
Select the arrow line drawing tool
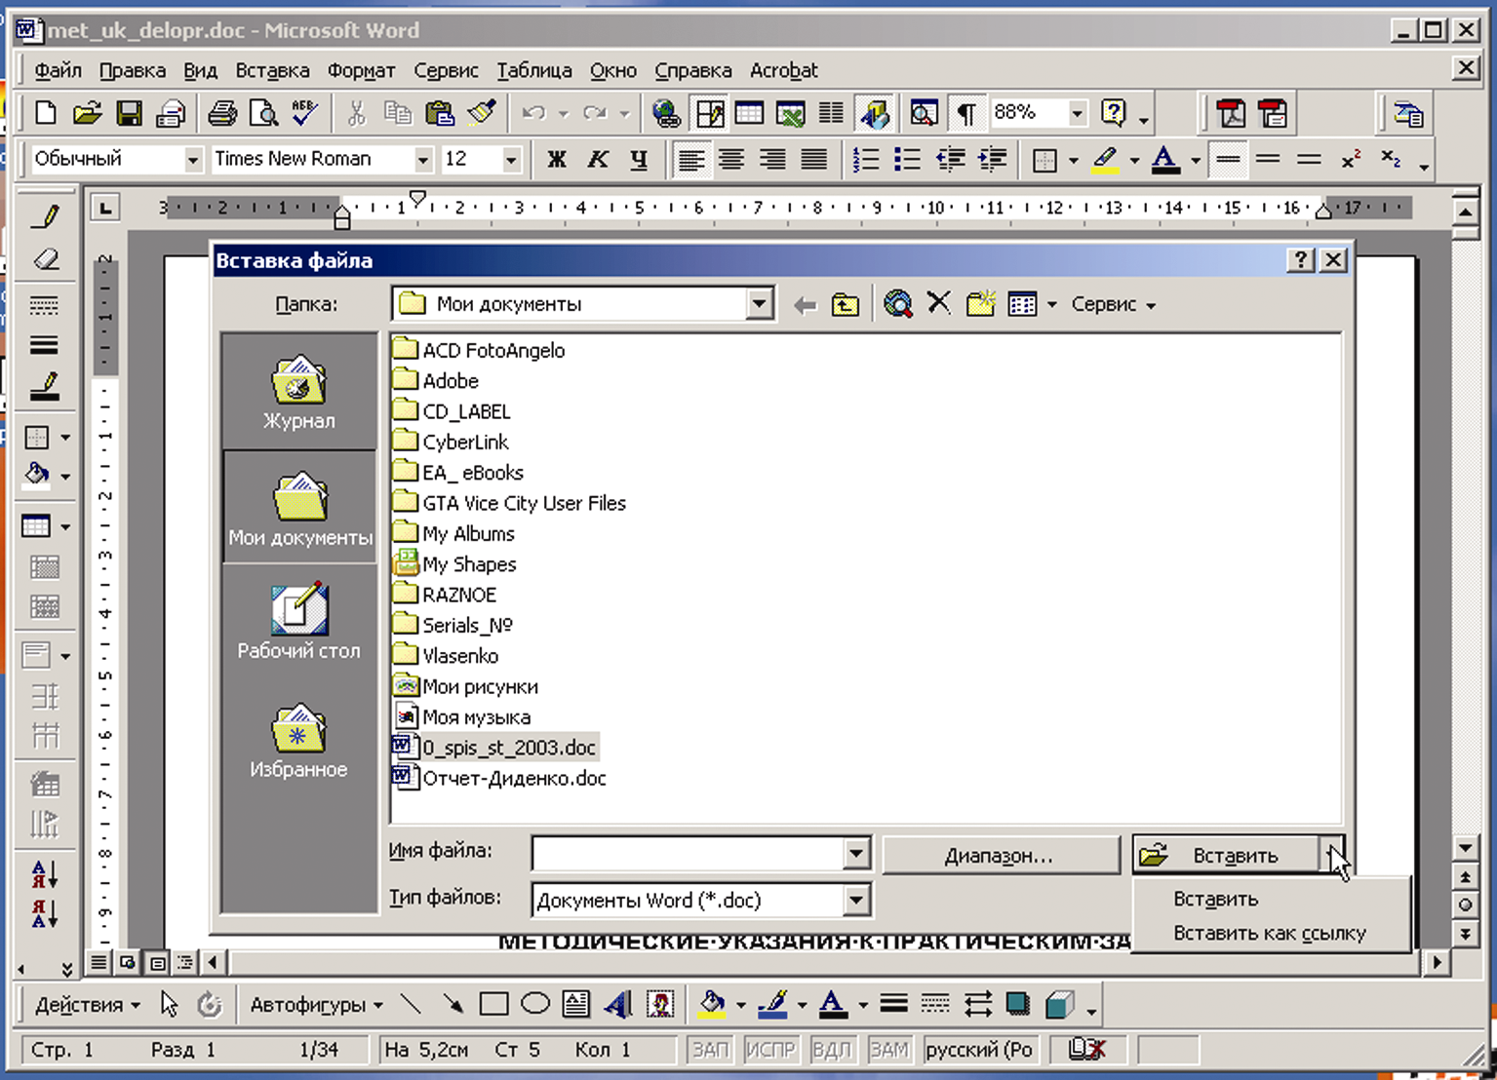click(453, 1004)
